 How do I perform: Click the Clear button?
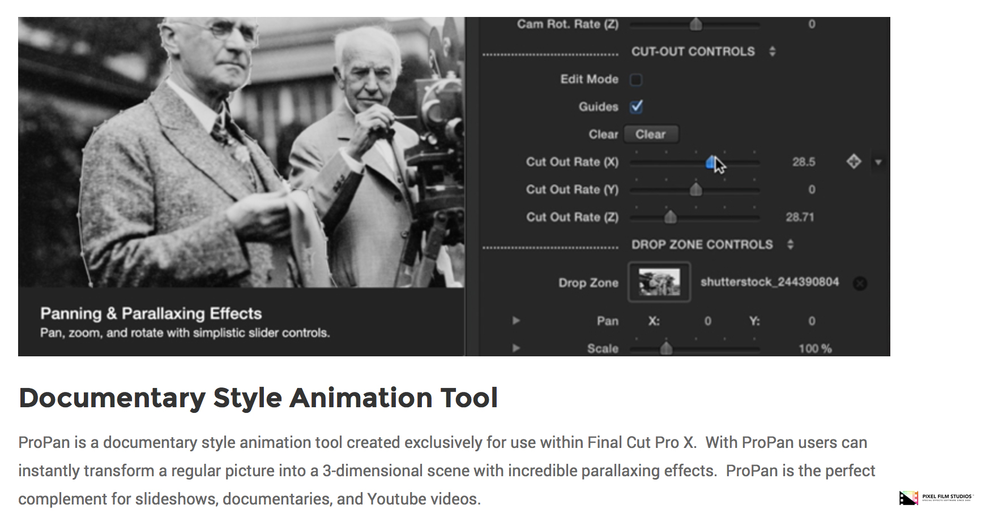click(x=651, y=135)
